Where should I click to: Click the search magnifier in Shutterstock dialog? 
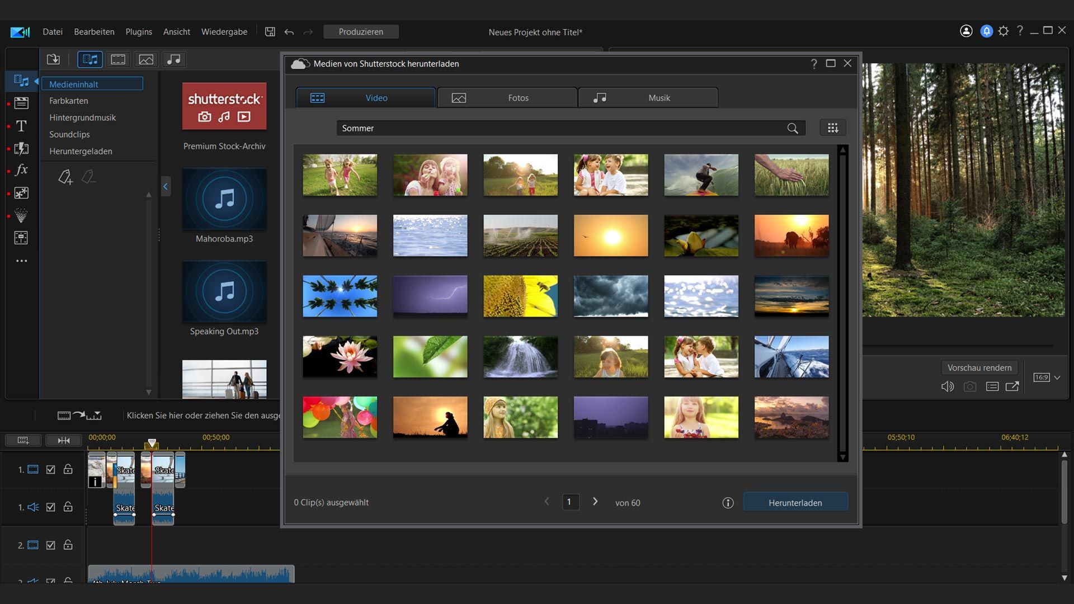click(792, 129)
